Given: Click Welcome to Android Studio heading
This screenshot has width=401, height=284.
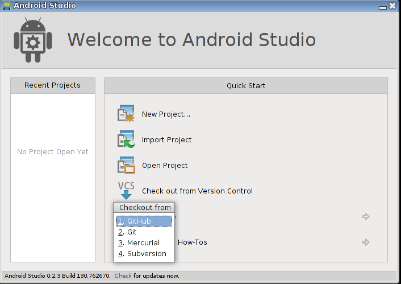Looking at the screenshot, I should pyautogui.click(x=191, y=40).
